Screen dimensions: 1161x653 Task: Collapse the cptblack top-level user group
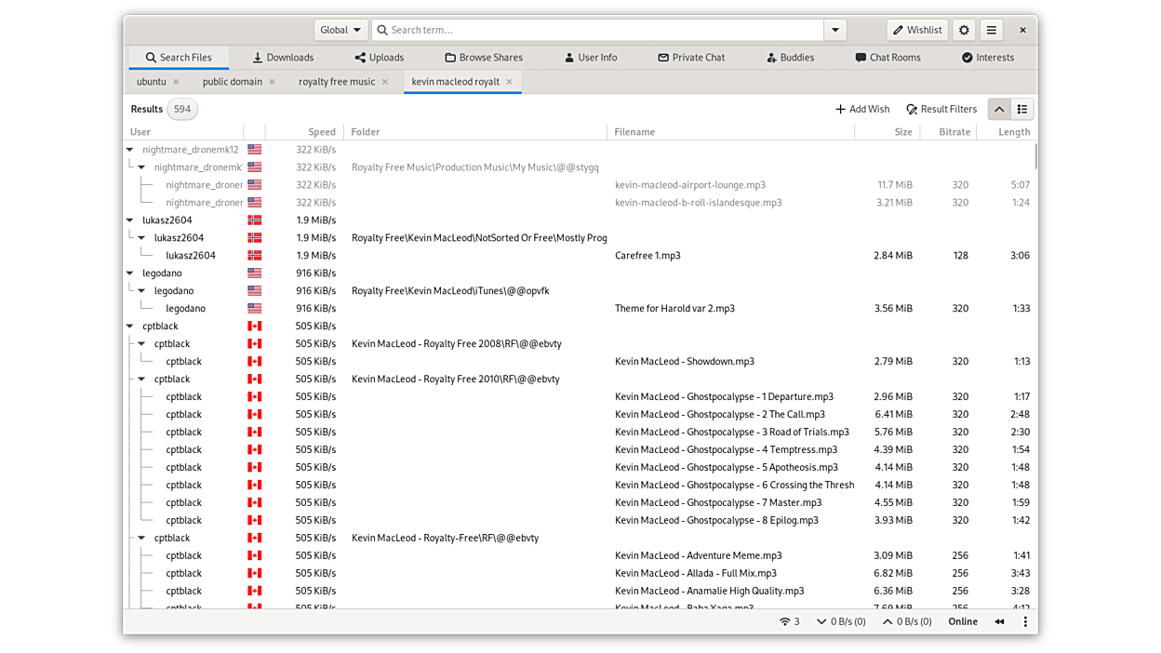[x=130, y=326]
